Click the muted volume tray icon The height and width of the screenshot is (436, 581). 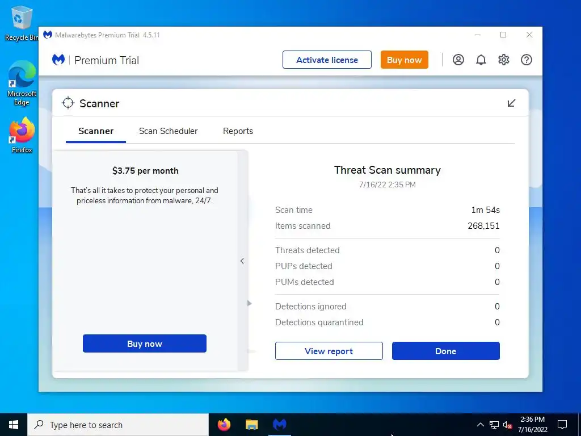(x=508, y=425)
